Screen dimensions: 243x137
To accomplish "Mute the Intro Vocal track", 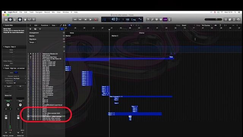I will click(x=33, y=55).
